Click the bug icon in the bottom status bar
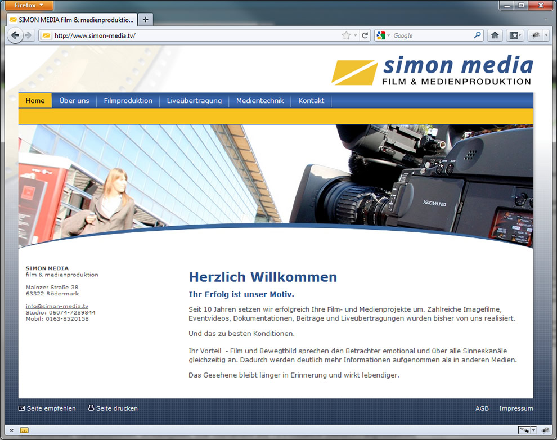The image size is (557, 440). coord(546,430)
